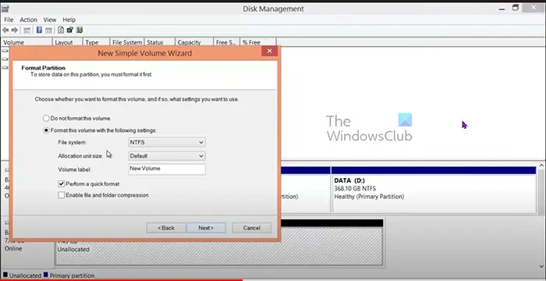
Task: Click the maximize/restore window button
Action: click(516, 8)
